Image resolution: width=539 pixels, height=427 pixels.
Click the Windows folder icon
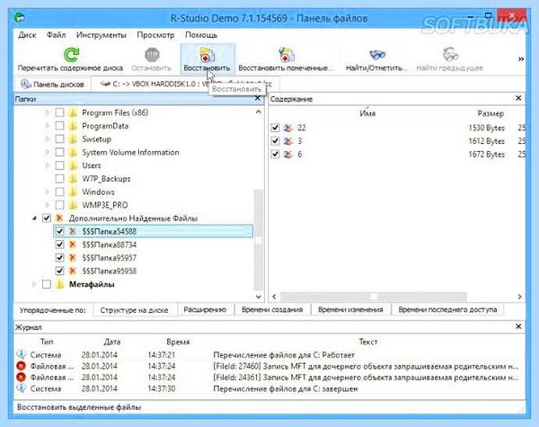[73, 192]
